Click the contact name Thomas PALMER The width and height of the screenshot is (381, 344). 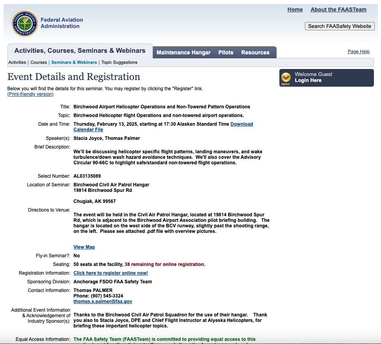tap(93, 290)
